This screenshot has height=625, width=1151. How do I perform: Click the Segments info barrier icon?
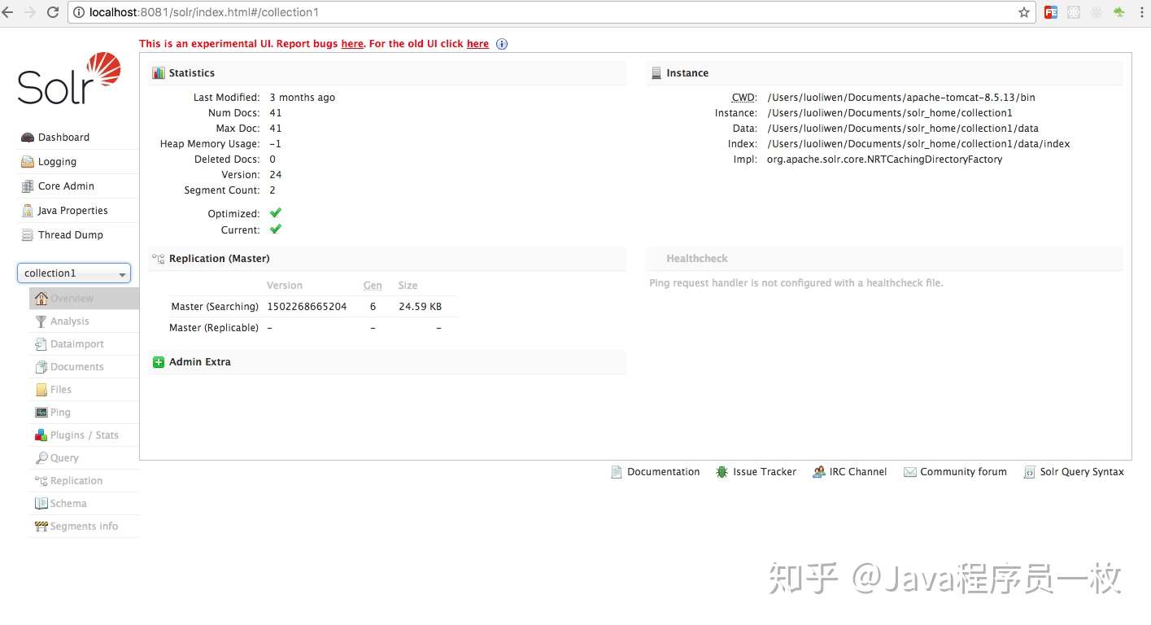pos(41,527)
